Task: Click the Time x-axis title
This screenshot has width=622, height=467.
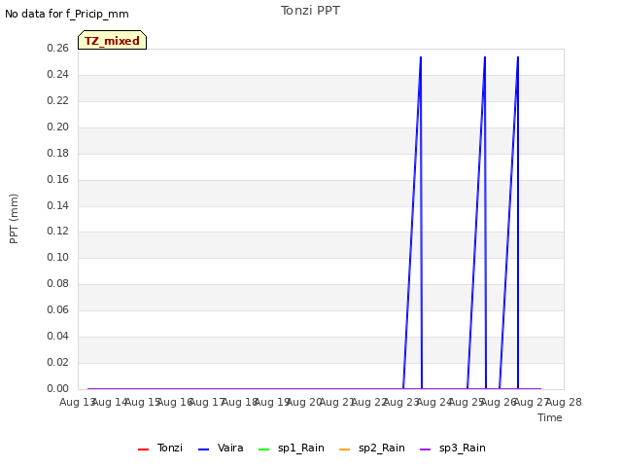Action: pyautogui.click(x=550, y=417)
